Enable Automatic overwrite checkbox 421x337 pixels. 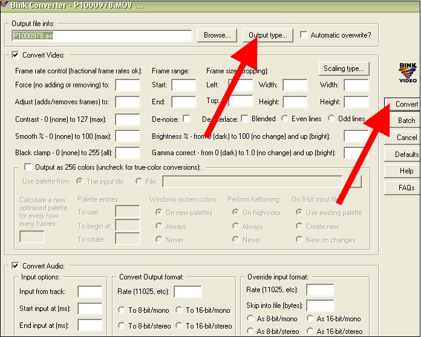point(304,35)
